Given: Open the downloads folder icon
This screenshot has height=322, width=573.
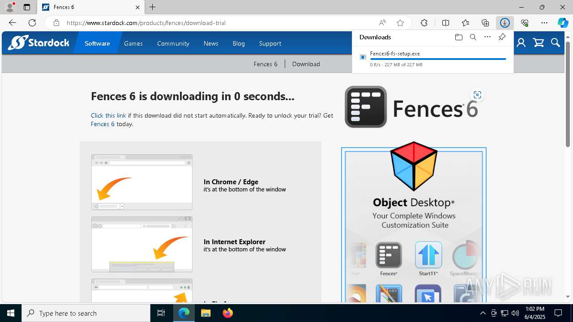Looking at the screenshot, I should pyautogui.click(x=458, y=37).
